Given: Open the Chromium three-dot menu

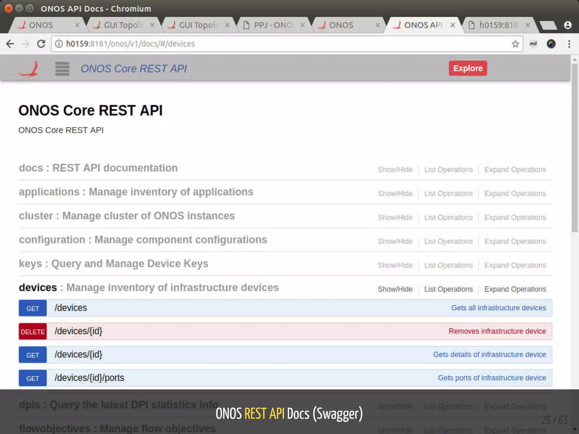Looking at the screenshot, I should click(569, 44).
